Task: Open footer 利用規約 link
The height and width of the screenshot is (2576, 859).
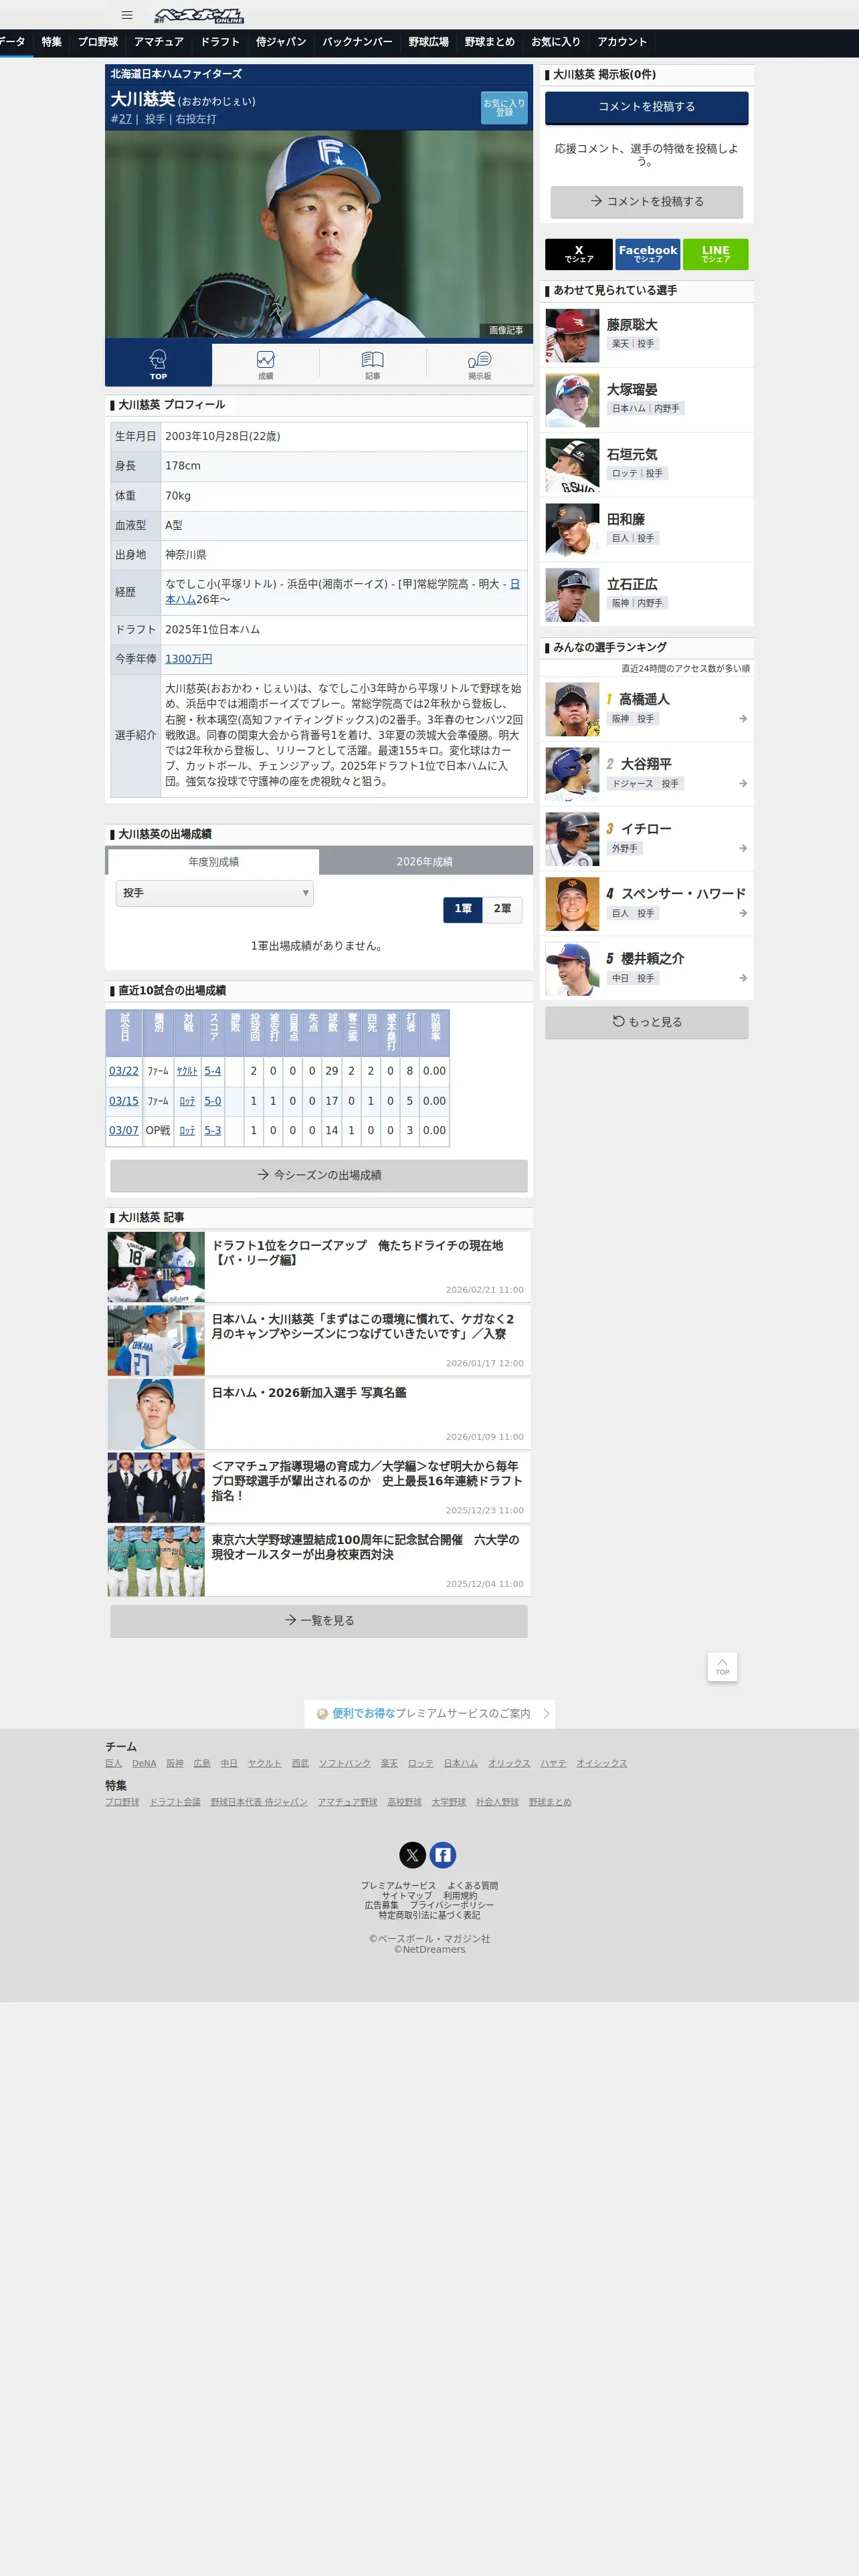Action: (x=460, y=1896)
